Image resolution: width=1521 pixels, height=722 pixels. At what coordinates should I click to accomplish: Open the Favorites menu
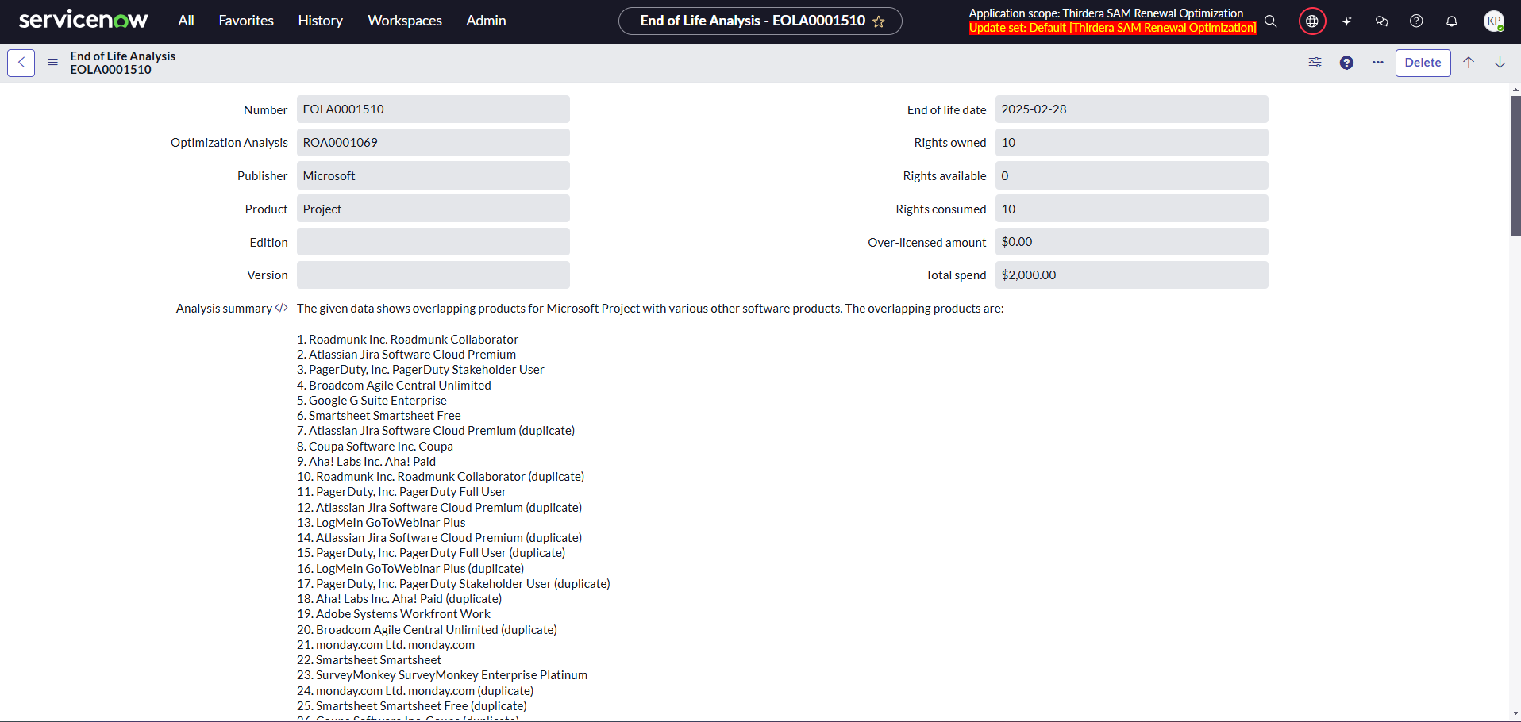(x=246, y=21)
